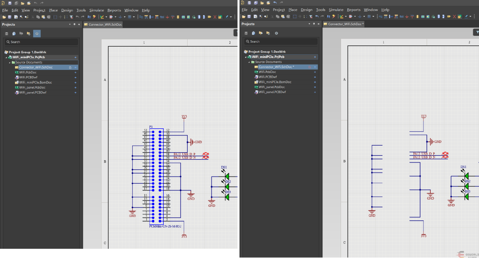Viewport: 479px width, 258px height.
Task: Click the Search field in left Projects panel
Action: [x=42, y=42]
